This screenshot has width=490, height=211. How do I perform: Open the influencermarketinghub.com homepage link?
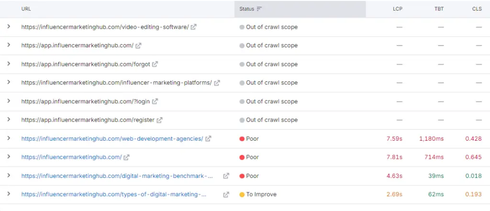71,157
